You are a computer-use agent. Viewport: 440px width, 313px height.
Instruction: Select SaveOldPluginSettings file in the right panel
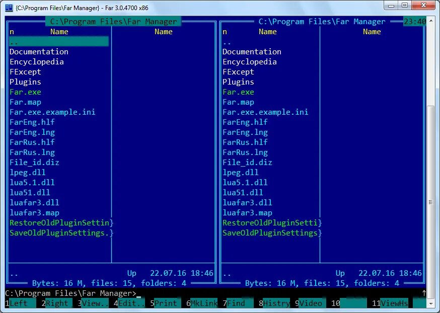click(x=272, y=233)
